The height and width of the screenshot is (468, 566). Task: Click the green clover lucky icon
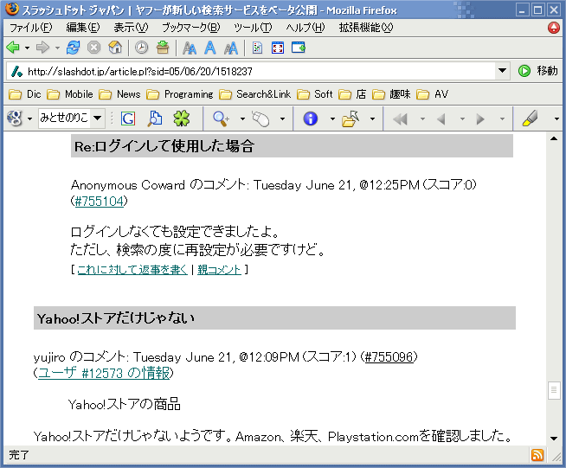tap(182, 118)
